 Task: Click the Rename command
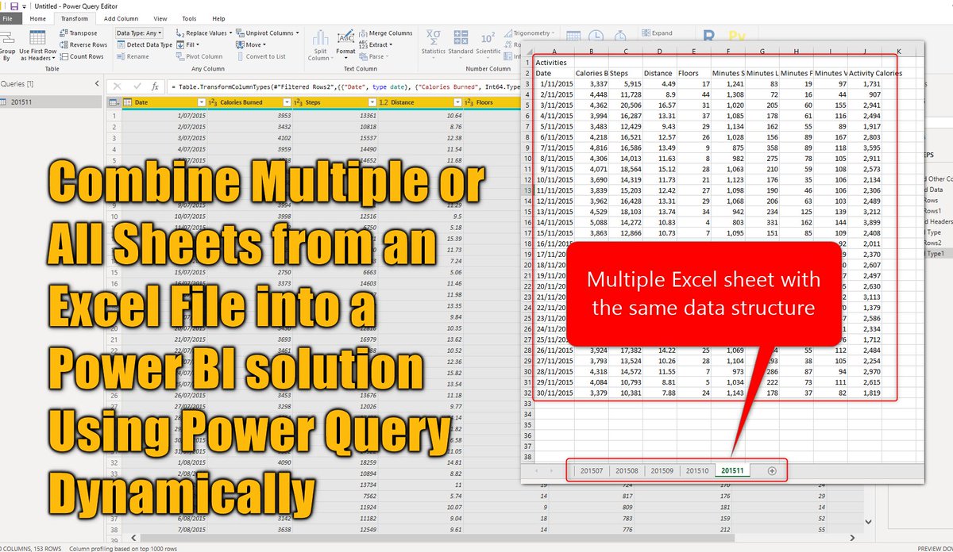tap(133, 57)
